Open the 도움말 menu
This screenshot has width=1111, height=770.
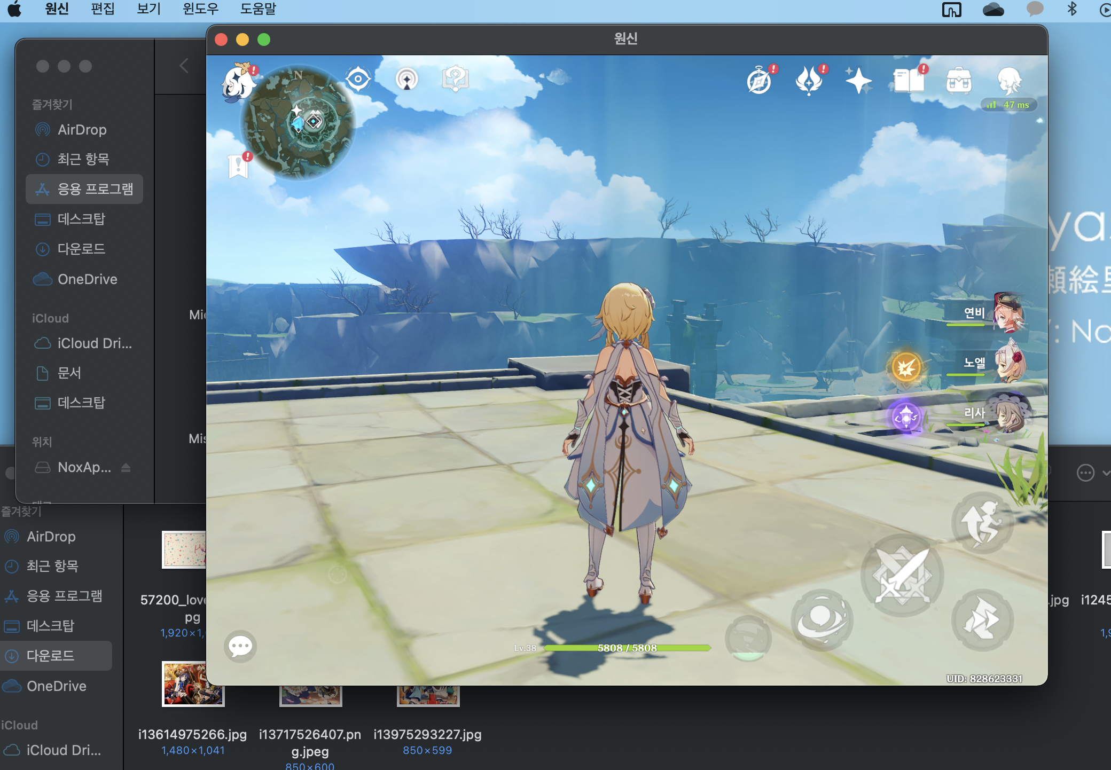(257, 9)
